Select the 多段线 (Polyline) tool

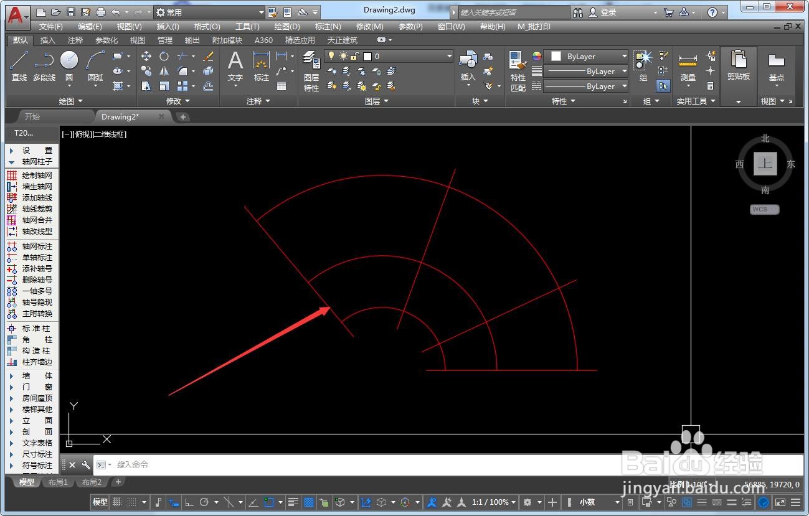tap(44, 66)
